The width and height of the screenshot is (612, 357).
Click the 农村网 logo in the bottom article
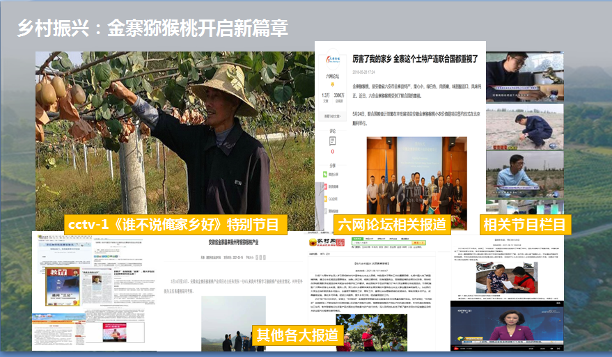pyautogui.click(x=327, y=242)
